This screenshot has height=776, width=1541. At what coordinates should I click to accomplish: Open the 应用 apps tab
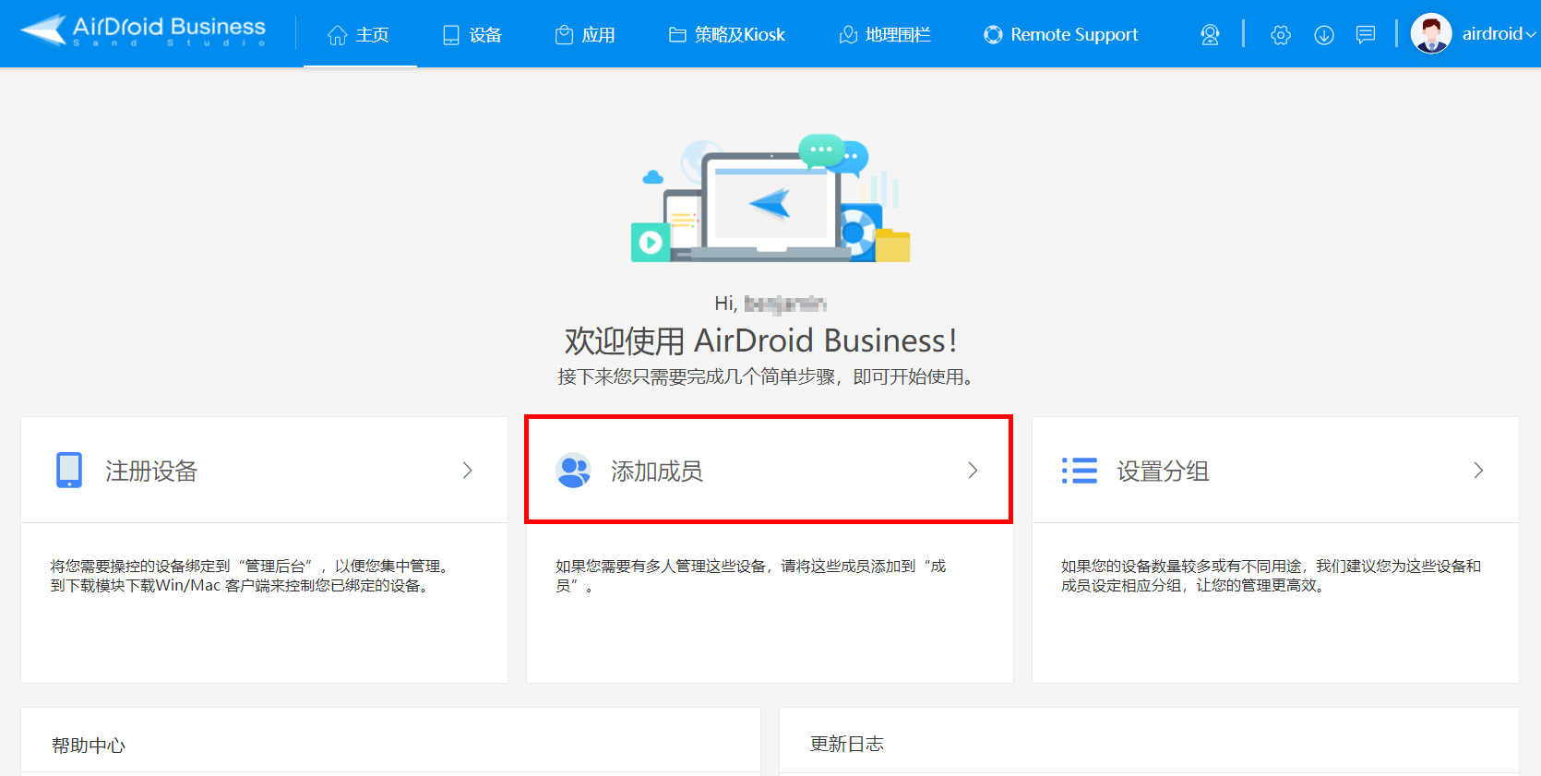[585, 35]
